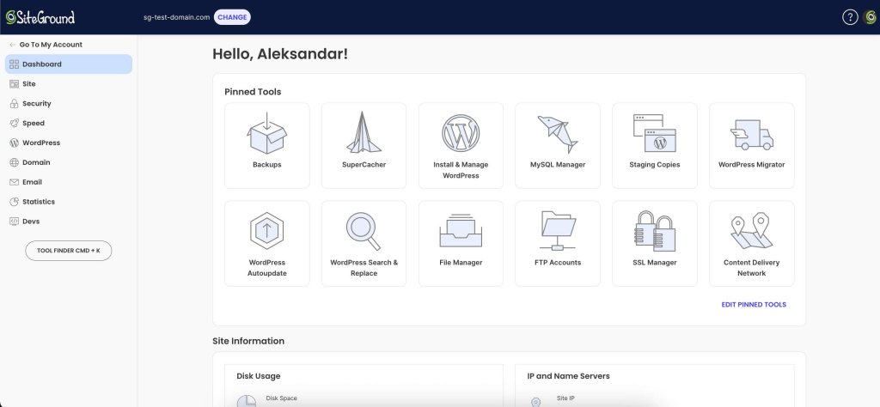
Task: Open WordPress Search & Replace magnifier icon
Action: tap(364, 231)
